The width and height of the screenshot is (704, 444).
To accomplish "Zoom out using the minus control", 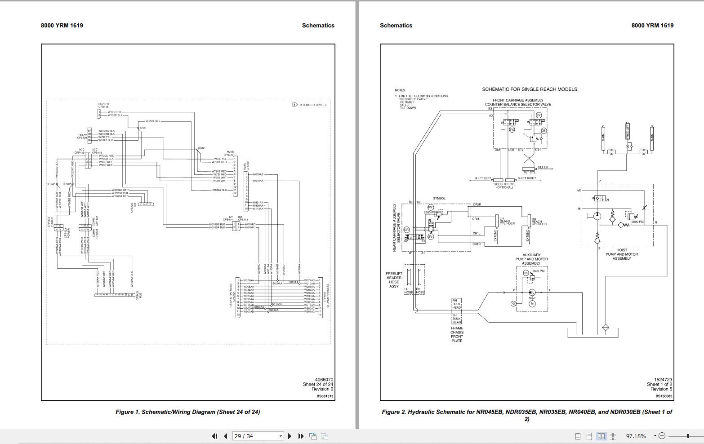I will tap(662, 436).
